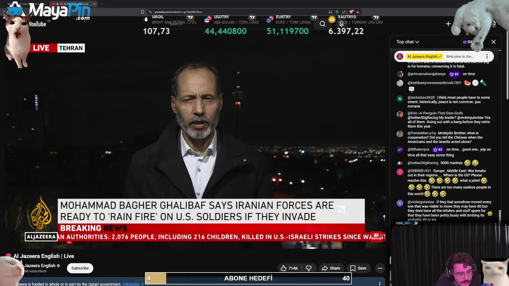
Task: Click username @princemaharajakanya in chat
Action: [426, 74]
